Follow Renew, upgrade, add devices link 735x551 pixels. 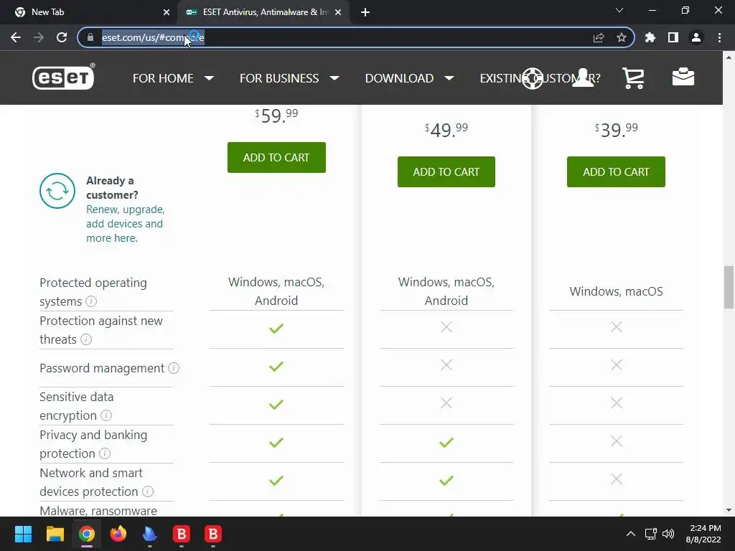125,224
